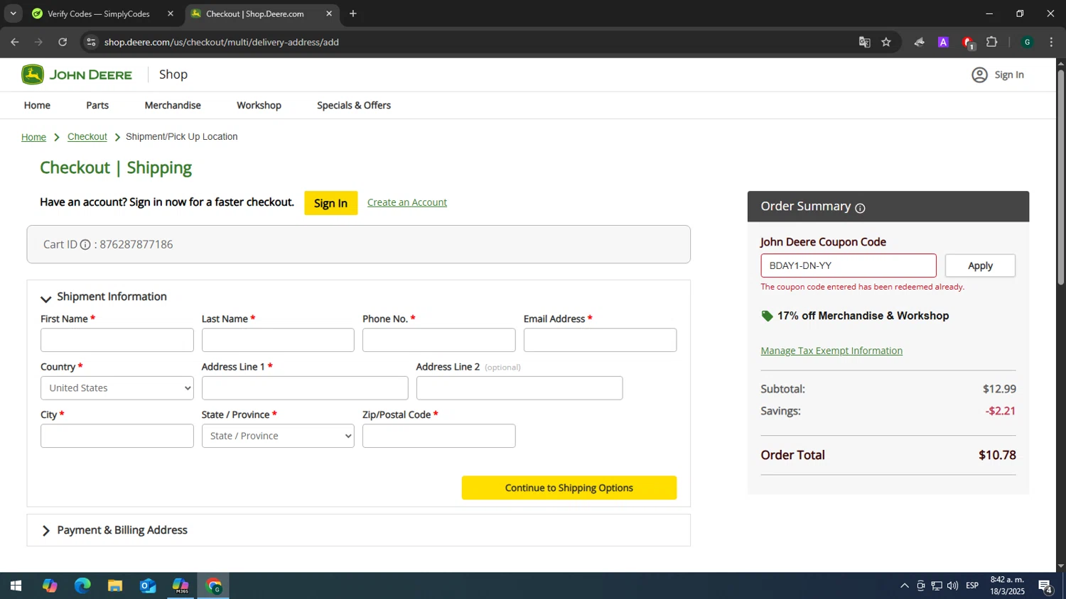Open the Windows Start menu
Image resolution: width=1066 pixels, height=599 pixels.
tap(16, 586)
